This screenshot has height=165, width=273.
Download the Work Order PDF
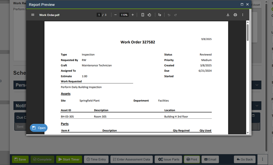click(228, 15)
